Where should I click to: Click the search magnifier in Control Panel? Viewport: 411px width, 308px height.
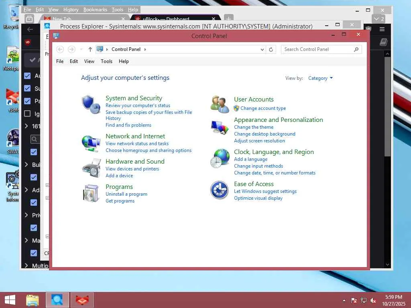coord(356,49)
